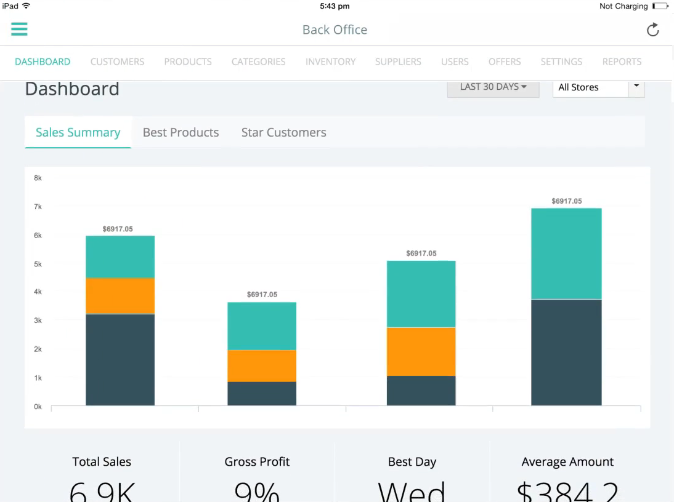
Task: Tap the battery icon in status bar
Action: (660, 6)
